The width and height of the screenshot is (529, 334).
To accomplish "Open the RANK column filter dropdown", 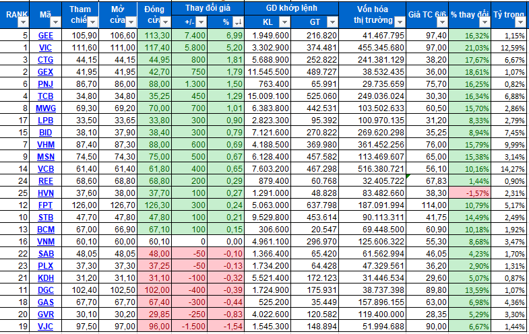I will pos(24,23).
